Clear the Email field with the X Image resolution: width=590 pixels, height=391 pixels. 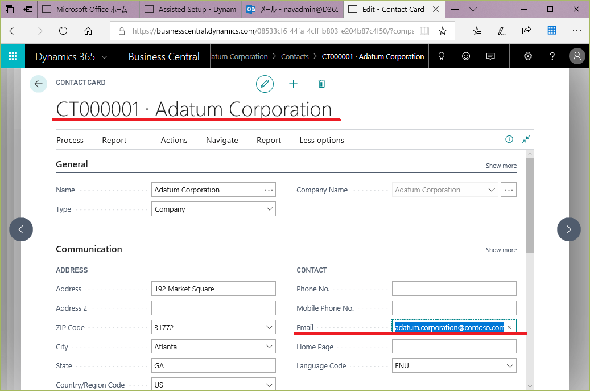coord(509,327)
